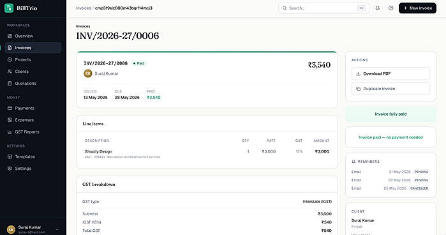This screenshot has height=235, width=446.
Task: Select the Invoices sidebar icon
Action: tap(10, 48)
